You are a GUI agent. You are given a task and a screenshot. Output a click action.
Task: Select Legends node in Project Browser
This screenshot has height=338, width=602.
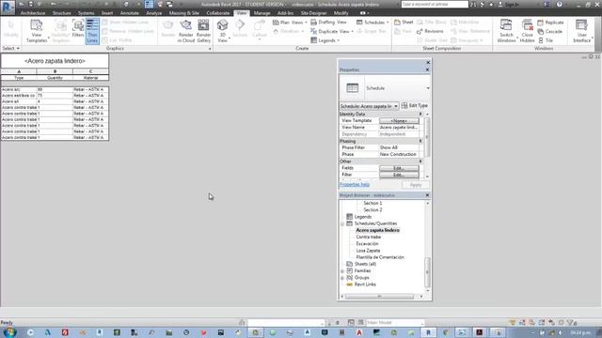363,217
